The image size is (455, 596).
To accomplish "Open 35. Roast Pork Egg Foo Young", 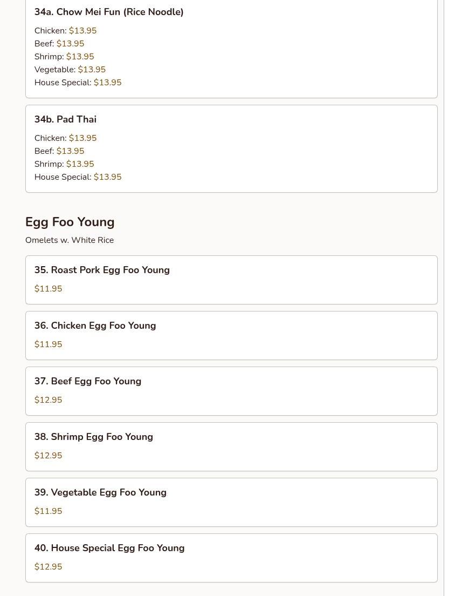I will pyautogui.click(x=102, y=270).
